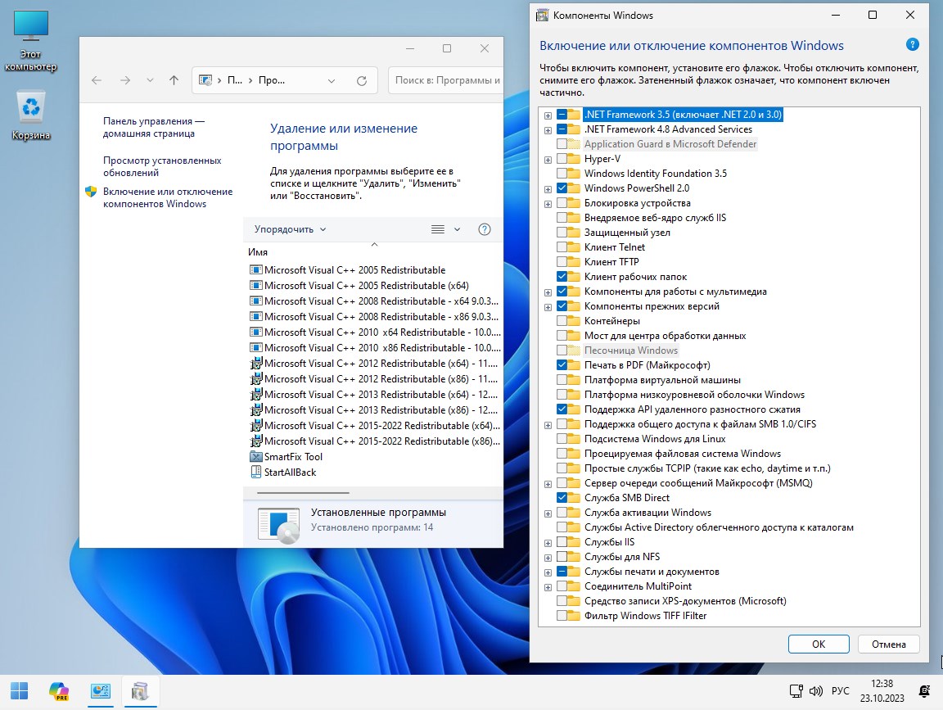Launch Copilot preview from taskbar

[x=59, y=691]
